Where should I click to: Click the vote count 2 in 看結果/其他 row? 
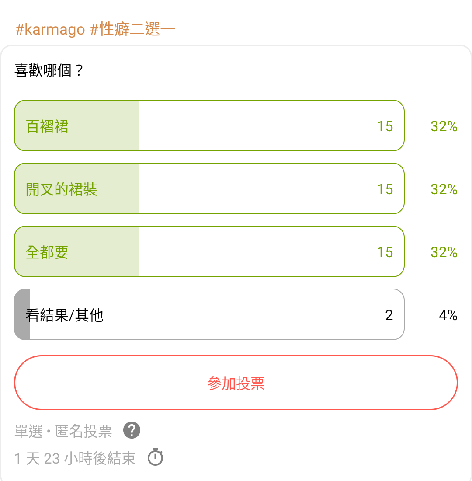389,315
